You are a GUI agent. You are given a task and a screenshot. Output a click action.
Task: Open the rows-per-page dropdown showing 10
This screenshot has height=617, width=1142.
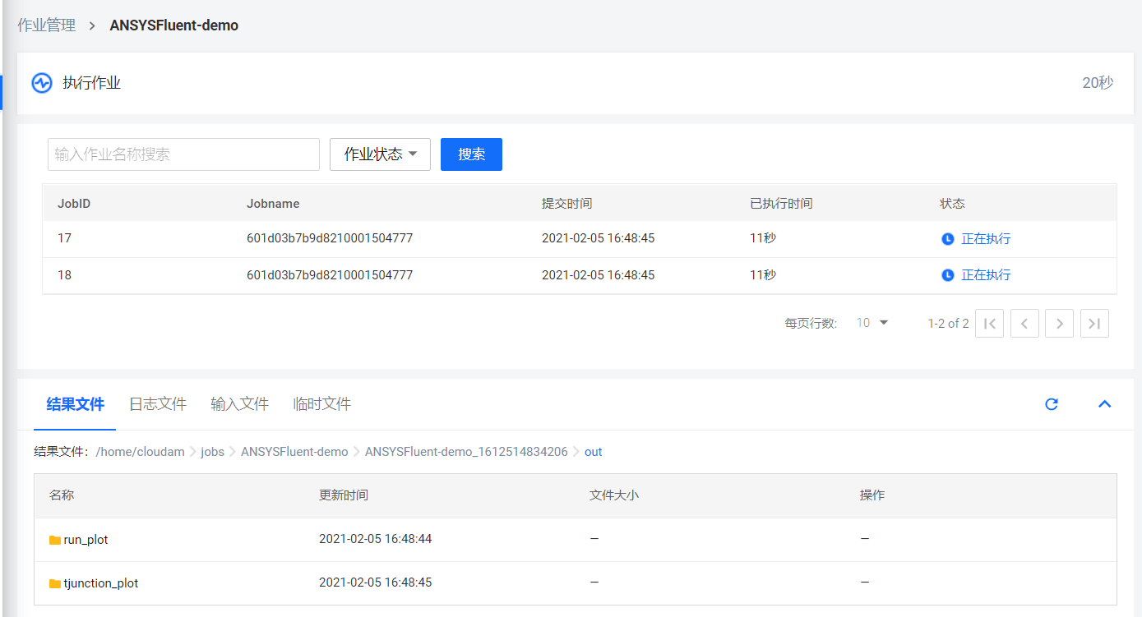click(872, 323)
